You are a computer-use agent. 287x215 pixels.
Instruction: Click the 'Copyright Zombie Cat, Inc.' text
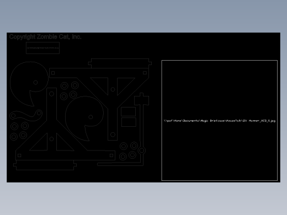[45, 37]
